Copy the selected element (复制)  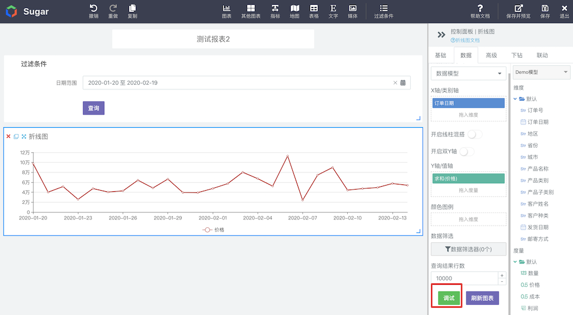click(132, 11)
